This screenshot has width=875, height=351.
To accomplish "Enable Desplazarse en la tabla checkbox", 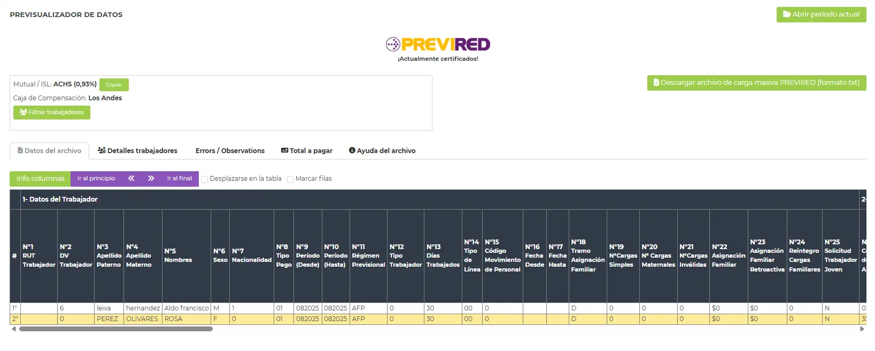I will 205,179.
